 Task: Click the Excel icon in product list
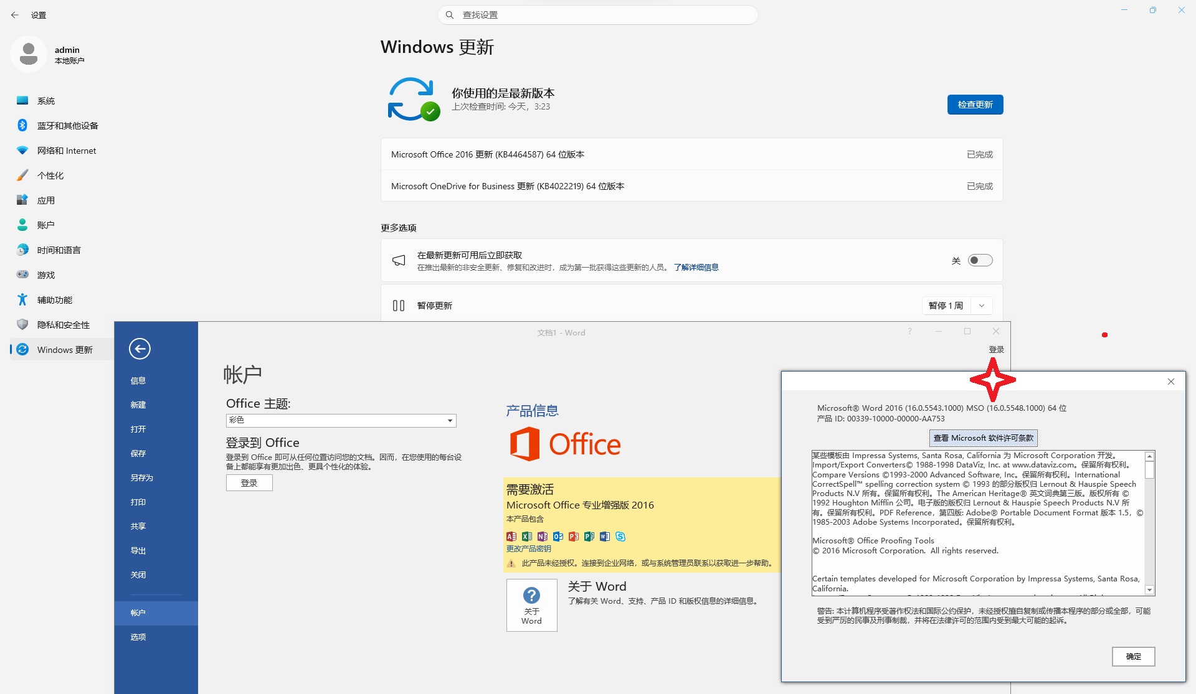point(527,537)
